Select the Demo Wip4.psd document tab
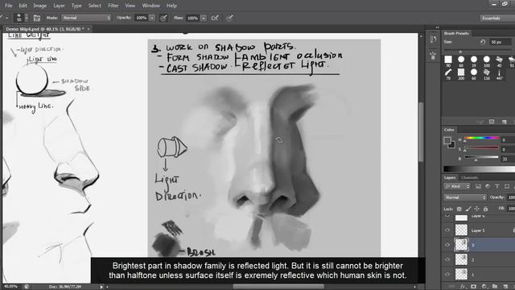 click(x=45, y=29)
